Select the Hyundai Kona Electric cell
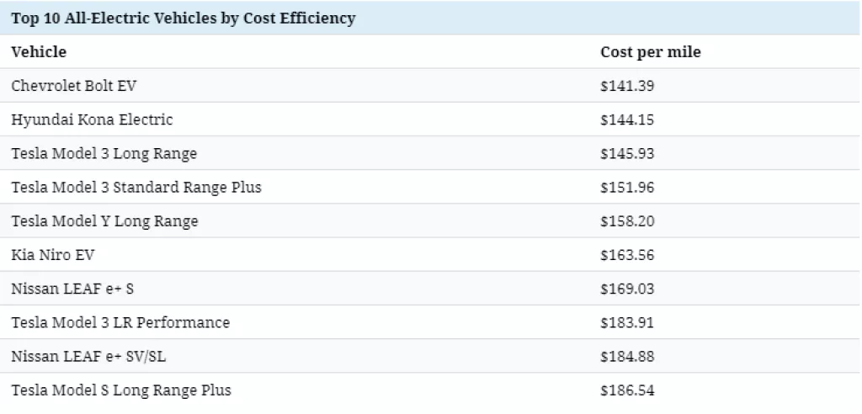 pos(92,119)
